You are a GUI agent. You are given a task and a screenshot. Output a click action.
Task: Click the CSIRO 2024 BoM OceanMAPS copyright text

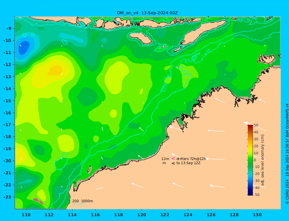pyautogui.click(x=287, y=154)
